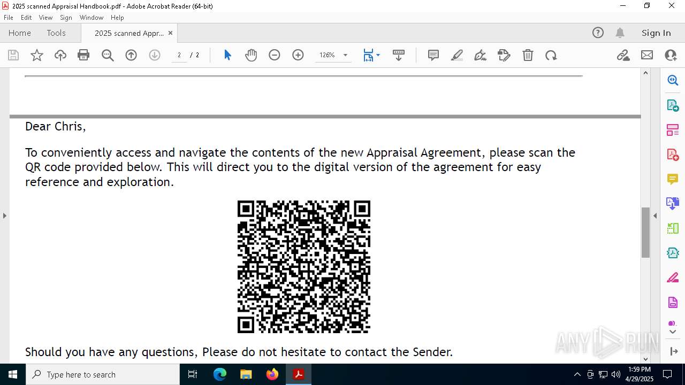Click the trash delete icon

[x=528, y=55]
